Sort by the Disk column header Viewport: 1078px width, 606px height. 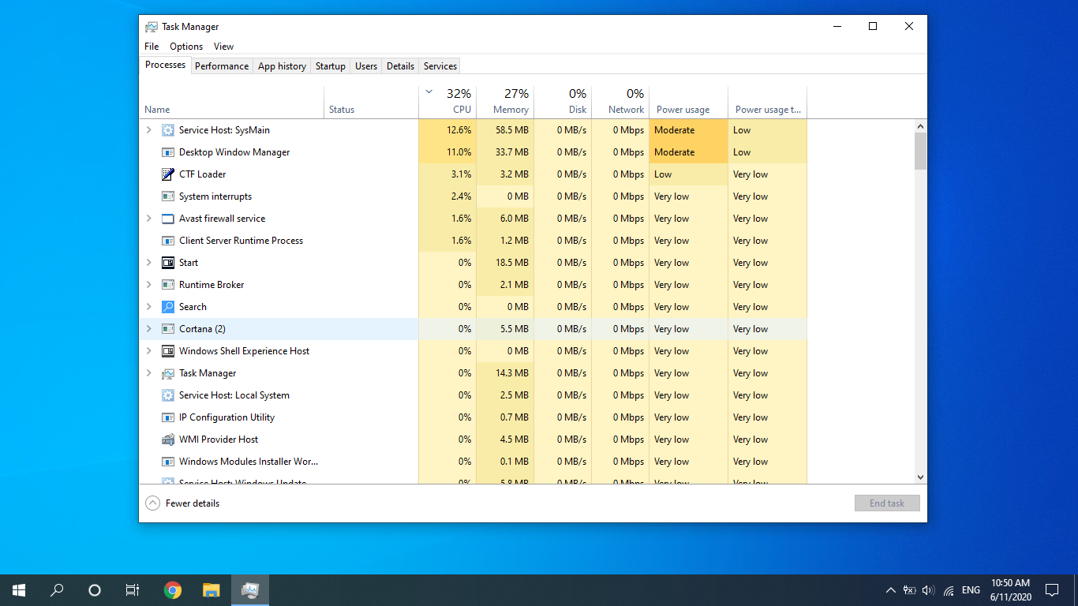coord(563,102)
